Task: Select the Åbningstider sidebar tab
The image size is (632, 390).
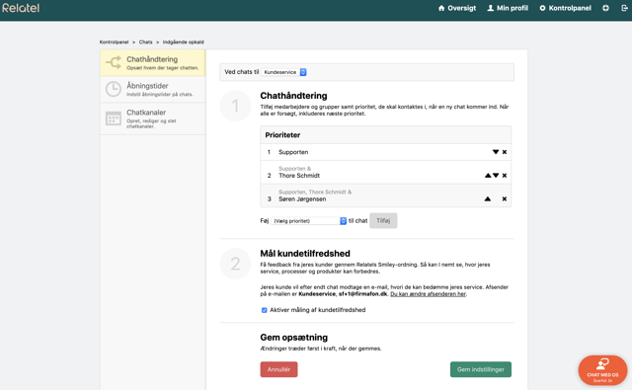Action: tap(153, 90)
